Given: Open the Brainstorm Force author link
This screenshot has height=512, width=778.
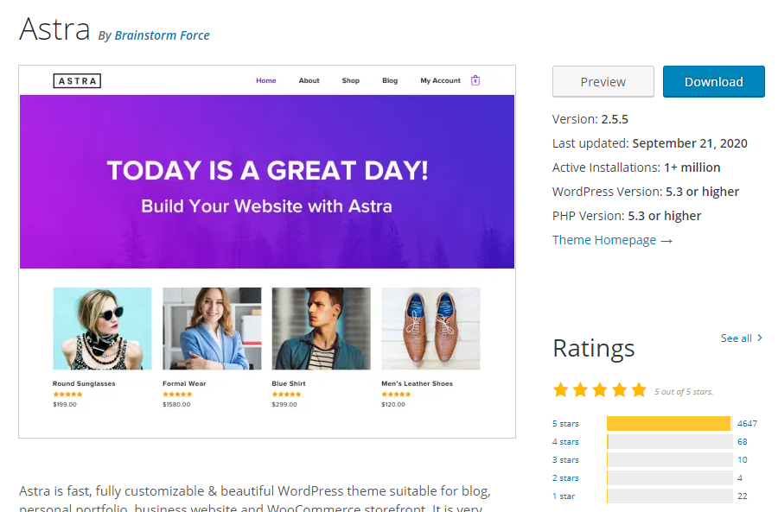Looking at the screenshot, I should pyautogui.click(x=162, y=35).
